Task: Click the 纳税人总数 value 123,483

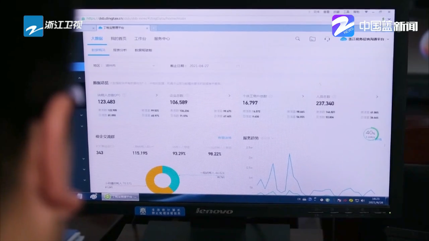Action: tap(106, 102)
